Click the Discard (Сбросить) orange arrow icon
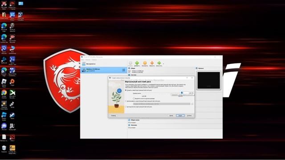Image resolution: width=285 pixels, height=160 pixels. point(152,63)
